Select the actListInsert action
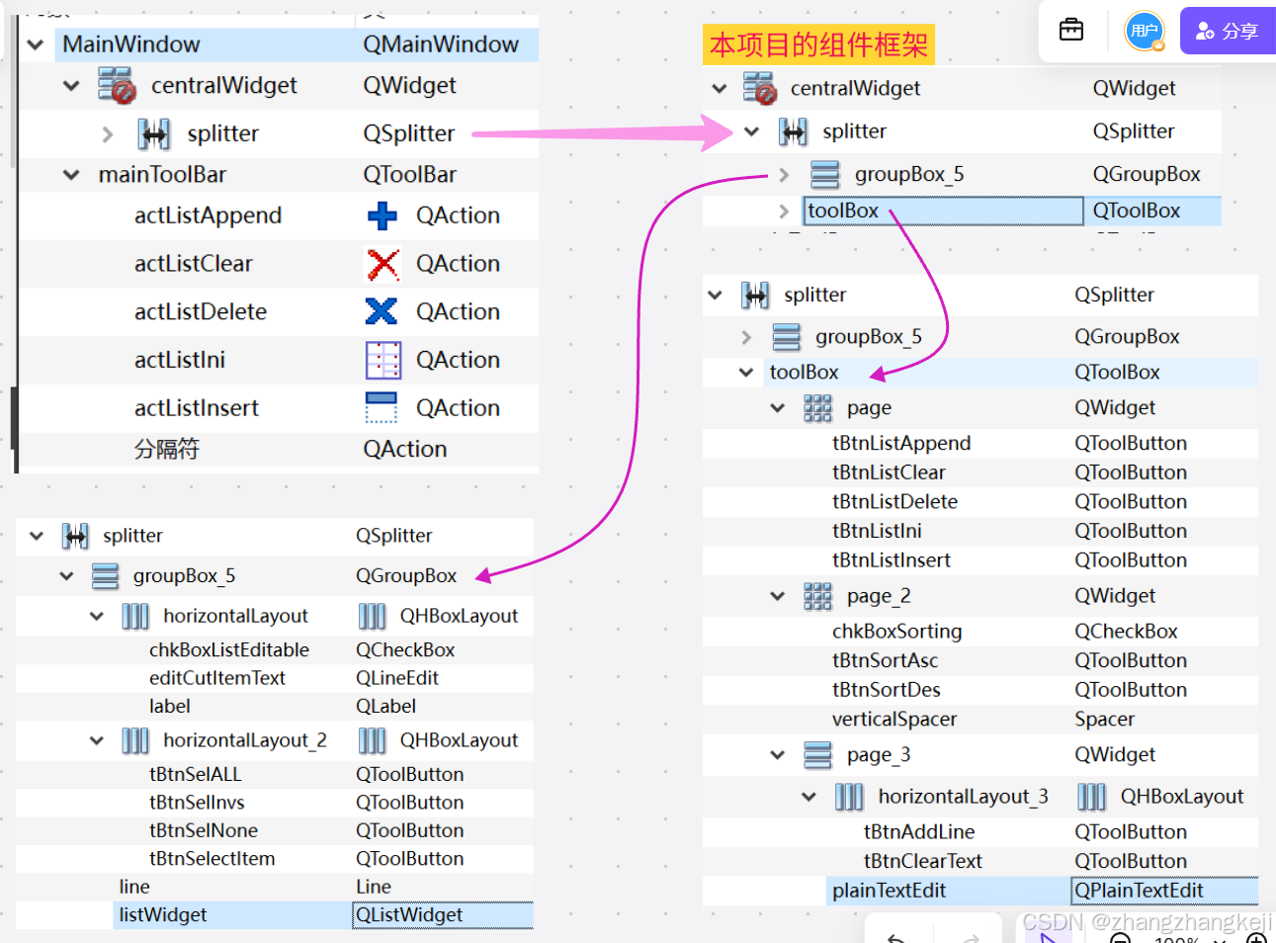Viewport: 1276px width, 943px height. [279, 407]
